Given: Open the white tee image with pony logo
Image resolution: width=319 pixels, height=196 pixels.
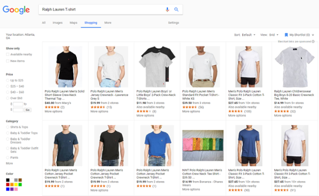Looking at the screenshot, I should (295, 67).
